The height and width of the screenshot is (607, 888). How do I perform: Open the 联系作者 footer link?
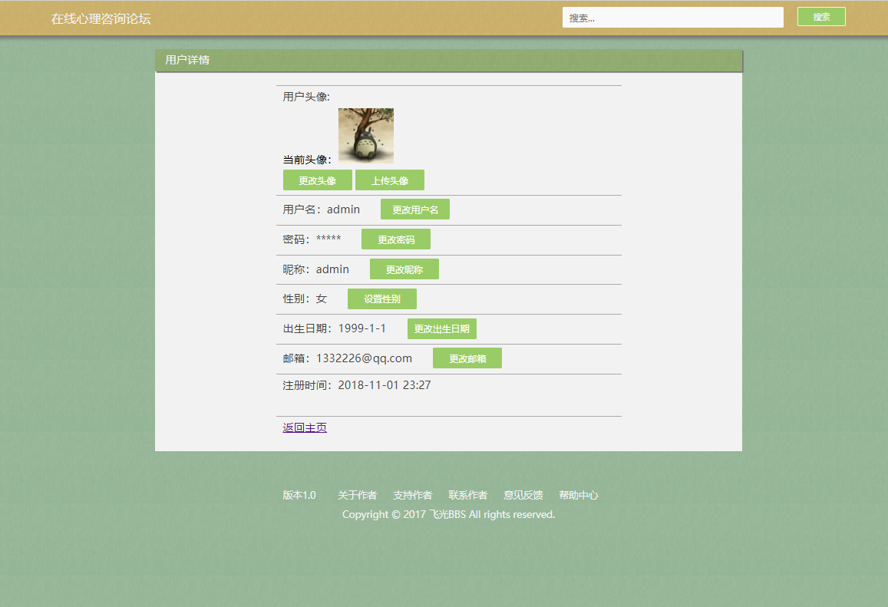(467, 495)
